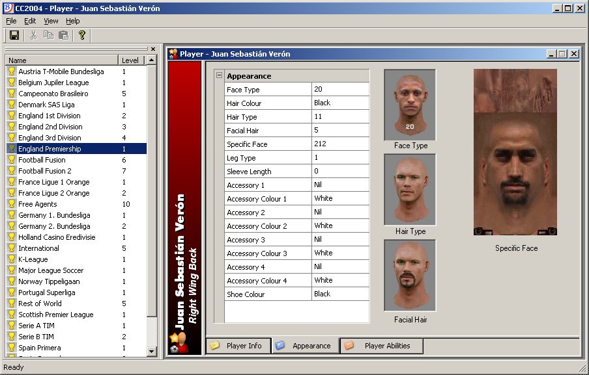Switch to the Player Abilities tab

click(x=381, y=346)
